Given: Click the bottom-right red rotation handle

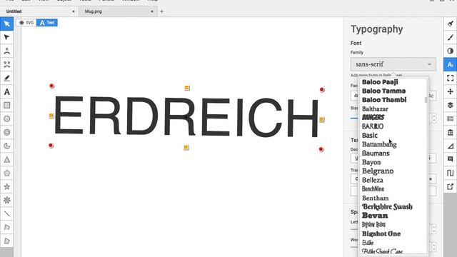Looking at the screenshot, I should pyautogui.click(x=321, y=149).
